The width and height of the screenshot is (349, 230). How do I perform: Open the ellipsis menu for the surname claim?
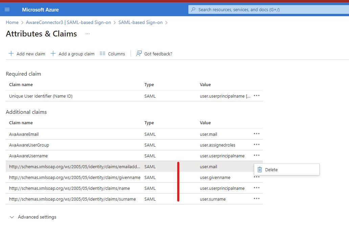257,199
